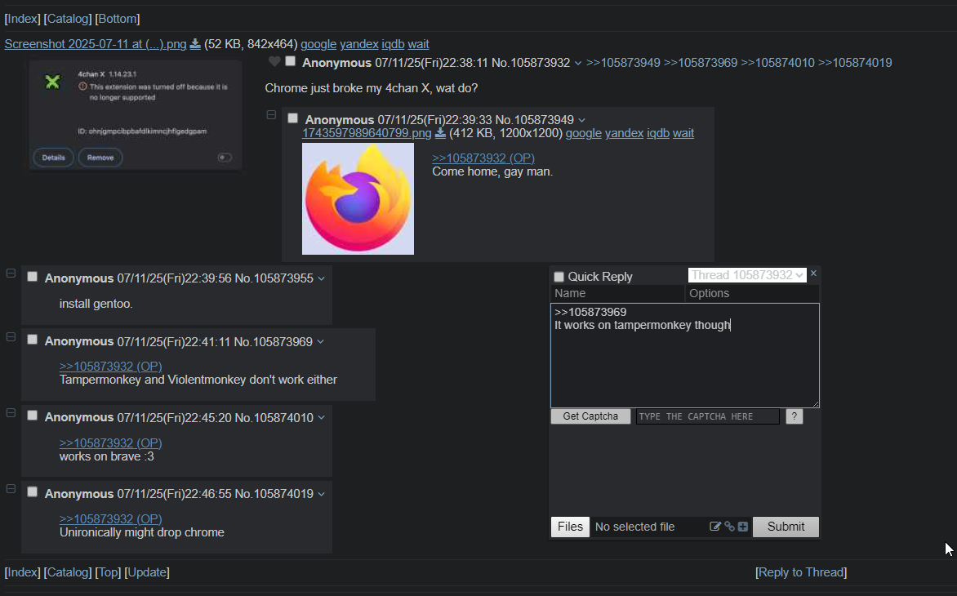957x596 pixels.
Task: Hide the 'works on brave' reply via minus icon
Action: coord(11,413)
